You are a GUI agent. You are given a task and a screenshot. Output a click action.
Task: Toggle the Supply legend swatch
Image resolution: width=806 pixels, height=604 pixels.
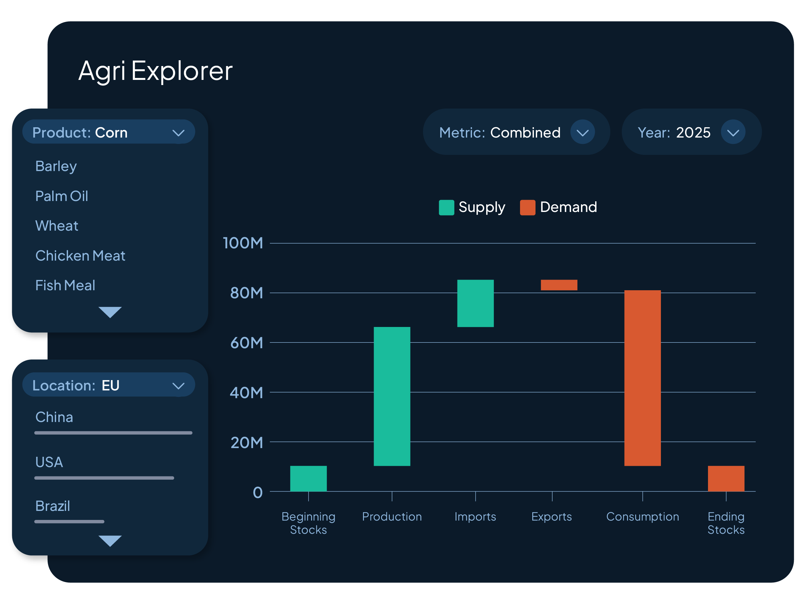(x=446, y=207)
